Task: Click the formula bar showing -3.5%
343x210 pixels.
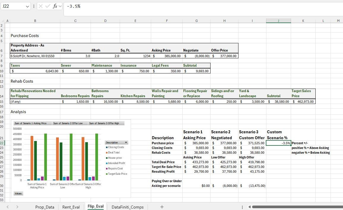Action: (x=203, y=9)
